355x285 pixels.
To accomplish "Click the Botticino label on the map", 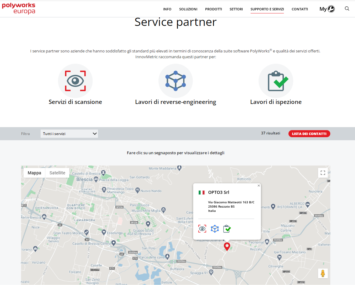I will click(x=244, y=179).
